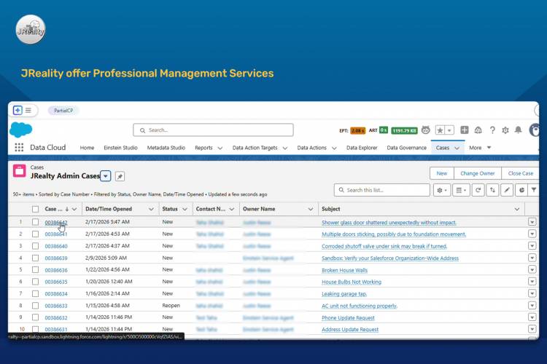The width and height of the screenshot is (547, 364).
Task: Open Date/Time Opened column menu chevron
Action: [x=151, y=209]
